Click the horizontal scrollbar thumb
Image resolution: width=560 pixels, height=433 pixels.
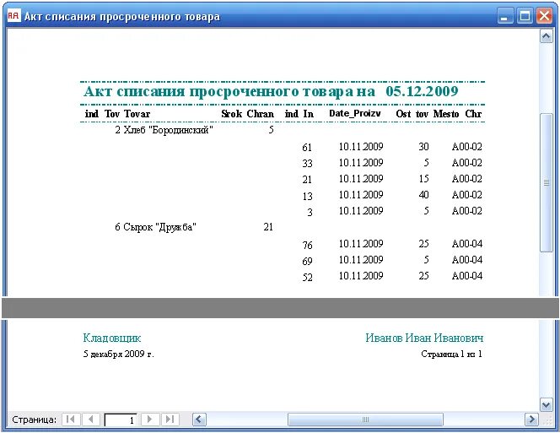[365, 419]
